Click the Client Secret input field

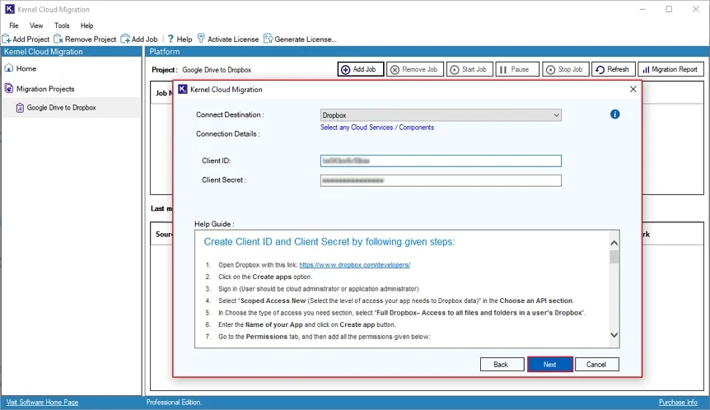coord(441,180)
